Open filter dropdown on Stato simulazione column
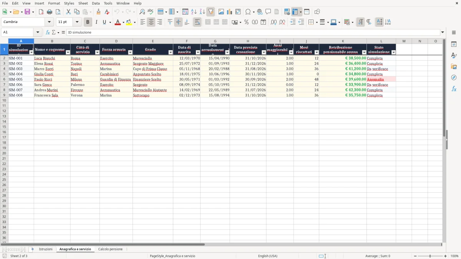Image resolution: width=461 pixels, height=259 pixels. tap(393, 52)
